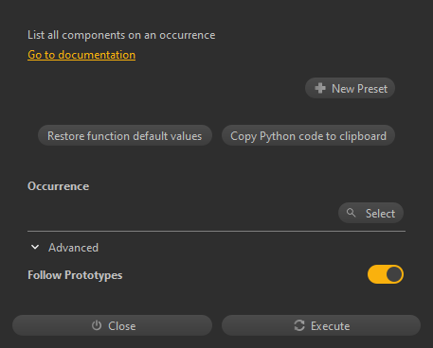This screenshot has height=348, width=433.
Task: Click the plus icon on New Preset
Action: pyautogui.click(x=320, y=88)
